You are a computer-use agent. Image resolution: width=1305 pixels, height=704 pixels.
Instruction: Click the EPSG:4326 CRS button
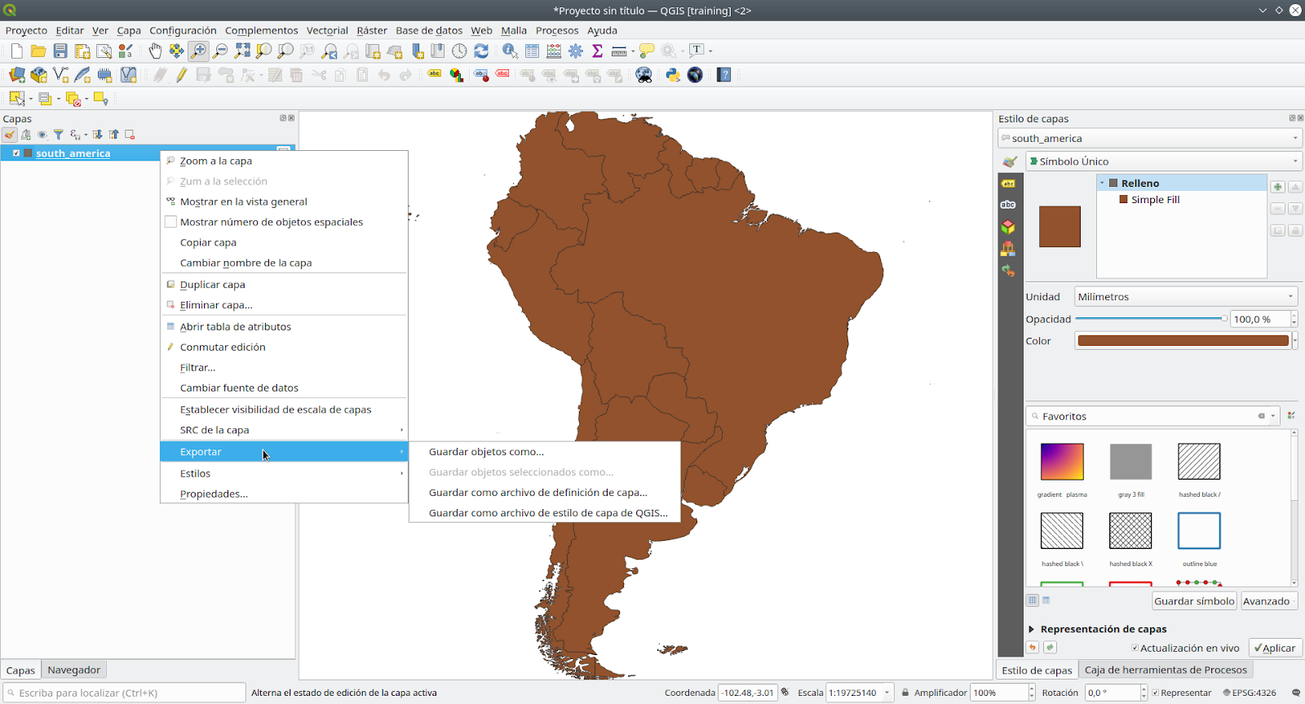coord(1249,693)
